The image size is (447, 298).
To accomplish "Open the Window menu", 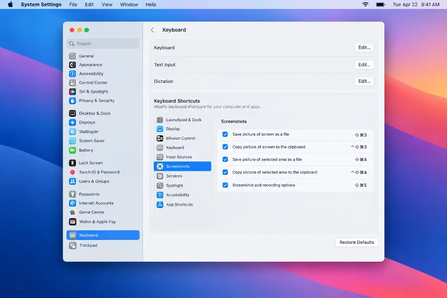I will [x=129, y=4].
